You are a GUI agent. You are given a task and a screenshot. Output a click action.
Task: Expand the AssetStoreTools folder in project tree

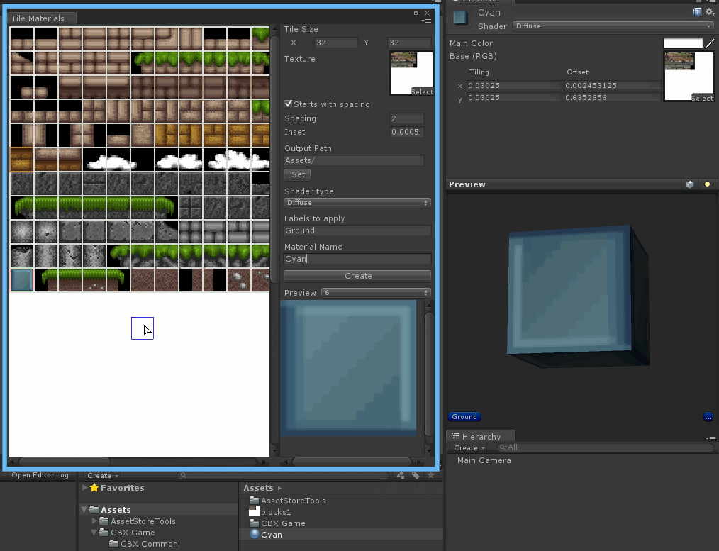[x=94, y=521]
